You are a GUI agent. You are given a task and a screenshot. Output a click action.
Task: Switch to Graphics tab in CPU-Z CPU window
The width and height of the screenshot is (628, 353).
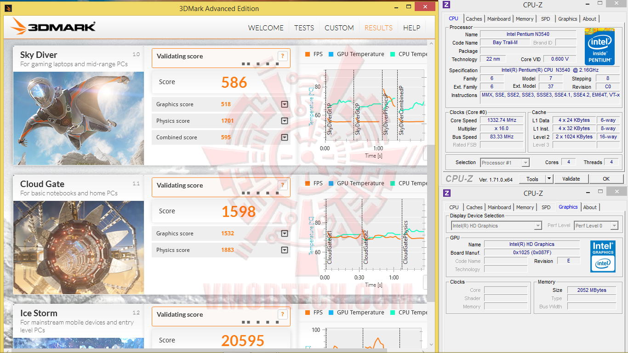567,19
